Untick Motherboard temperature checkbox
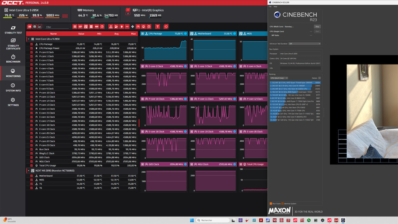 coord(31,176)
